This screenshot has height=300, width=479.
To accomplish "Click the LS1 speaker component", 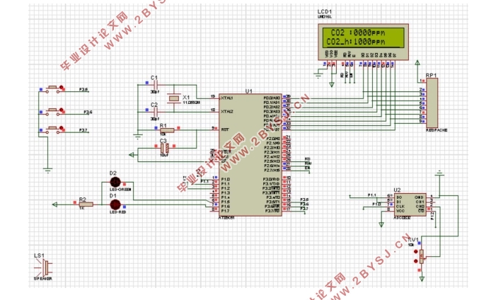I will [x=44, y=267].
